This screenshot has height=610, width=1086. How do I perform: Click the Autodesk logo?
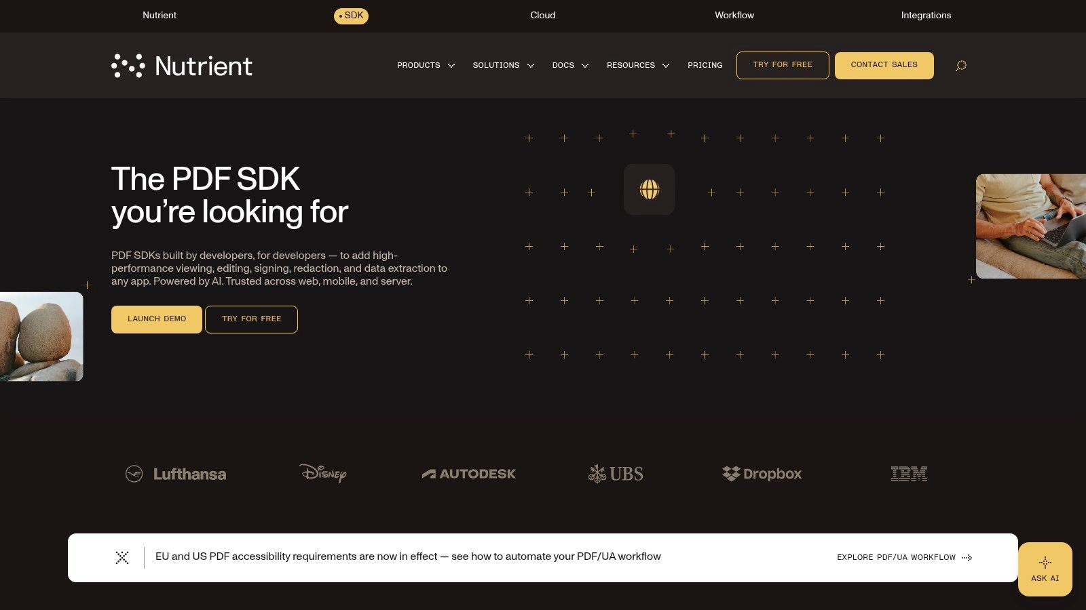[x=469, y=474]
